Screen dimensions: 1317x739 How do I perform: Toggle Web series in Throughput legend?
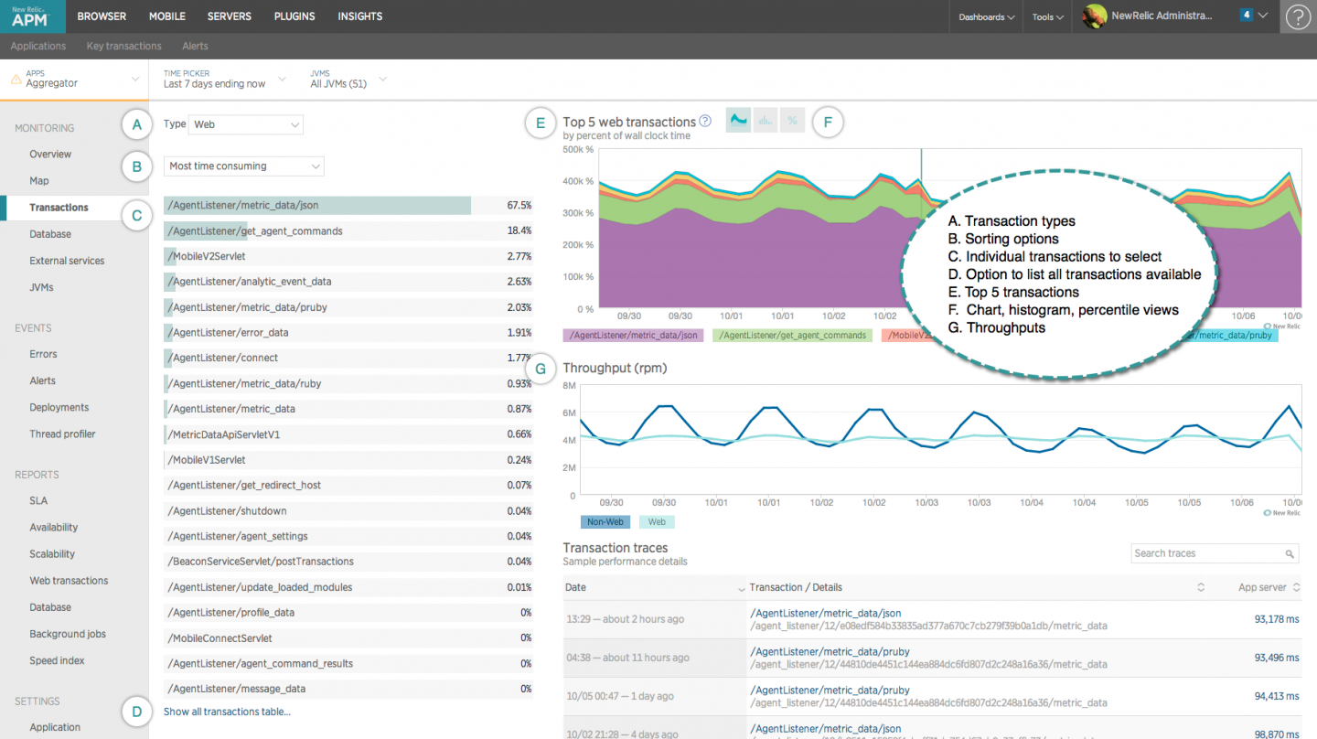(x=656, y=522)
